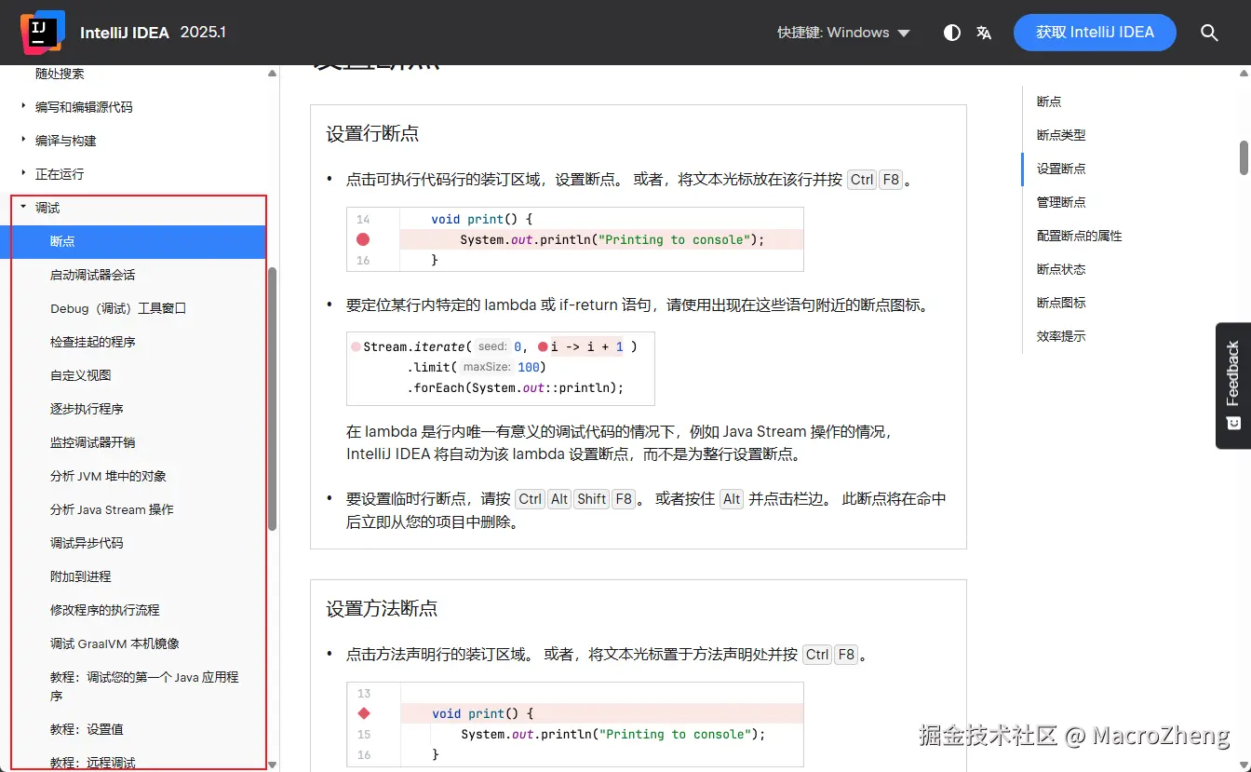
Task: Collapse the 调试 tree arrow
Action: pos(23,207)
